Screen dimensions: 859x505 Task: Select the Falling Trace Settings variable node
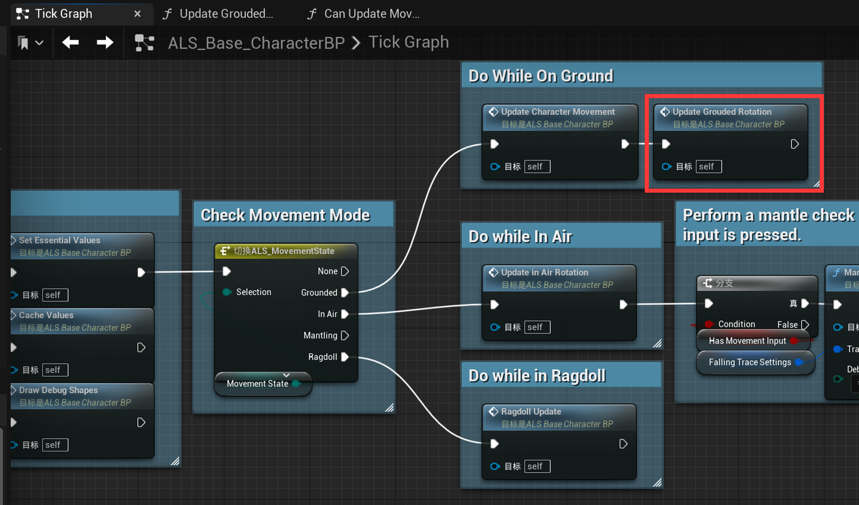pos(756,363)
